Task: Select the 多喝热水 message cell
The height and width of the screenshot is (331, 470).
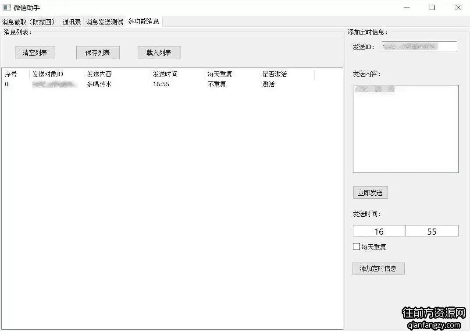Action: tap(99, 84)
